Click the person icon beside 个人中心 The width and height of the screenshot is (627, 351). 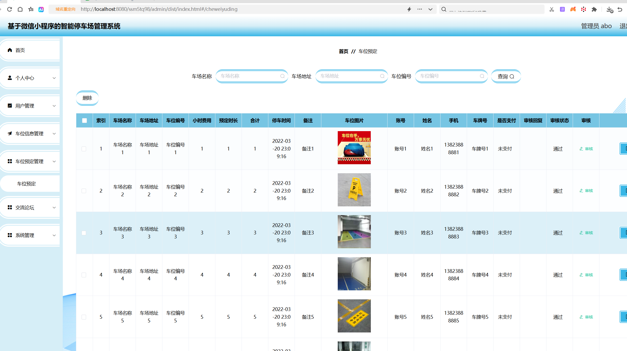pyautogui.click(x=10, y=78)
